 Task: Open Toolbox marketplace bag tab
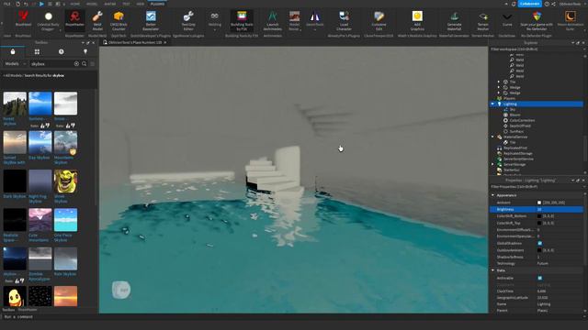pyautogui.click(x=13, y=51)
